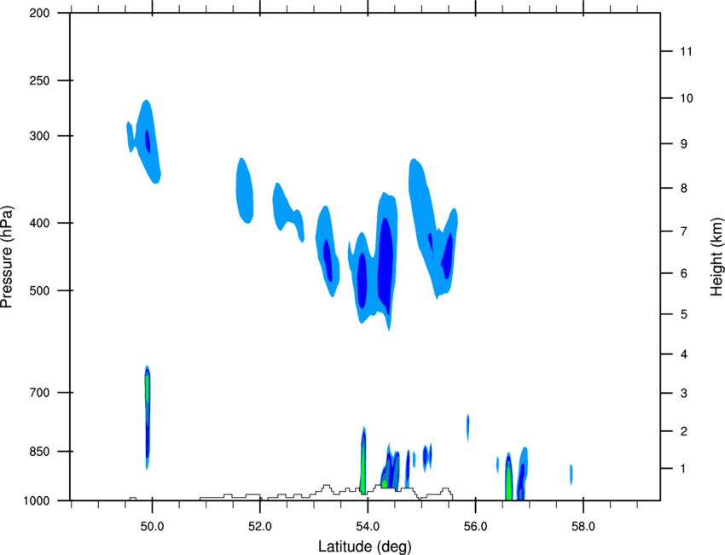Click the 850 pressure tick label
Screen dimensions: 725x555
click(x=40, y=452)
